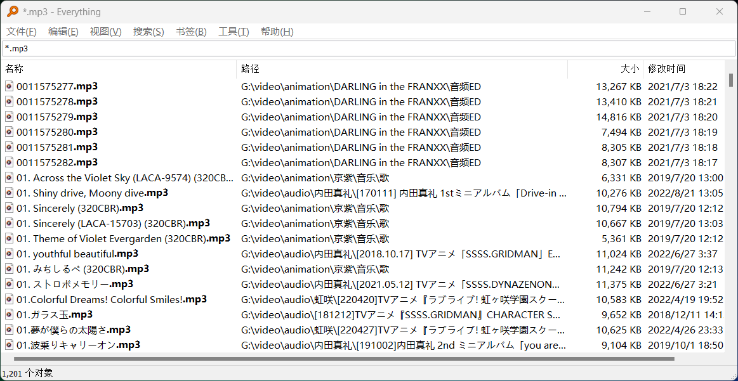The image size is (738, 381).
Task: Click the horizontal scrollbar at the bottom
Action: (x=343, y=359)
